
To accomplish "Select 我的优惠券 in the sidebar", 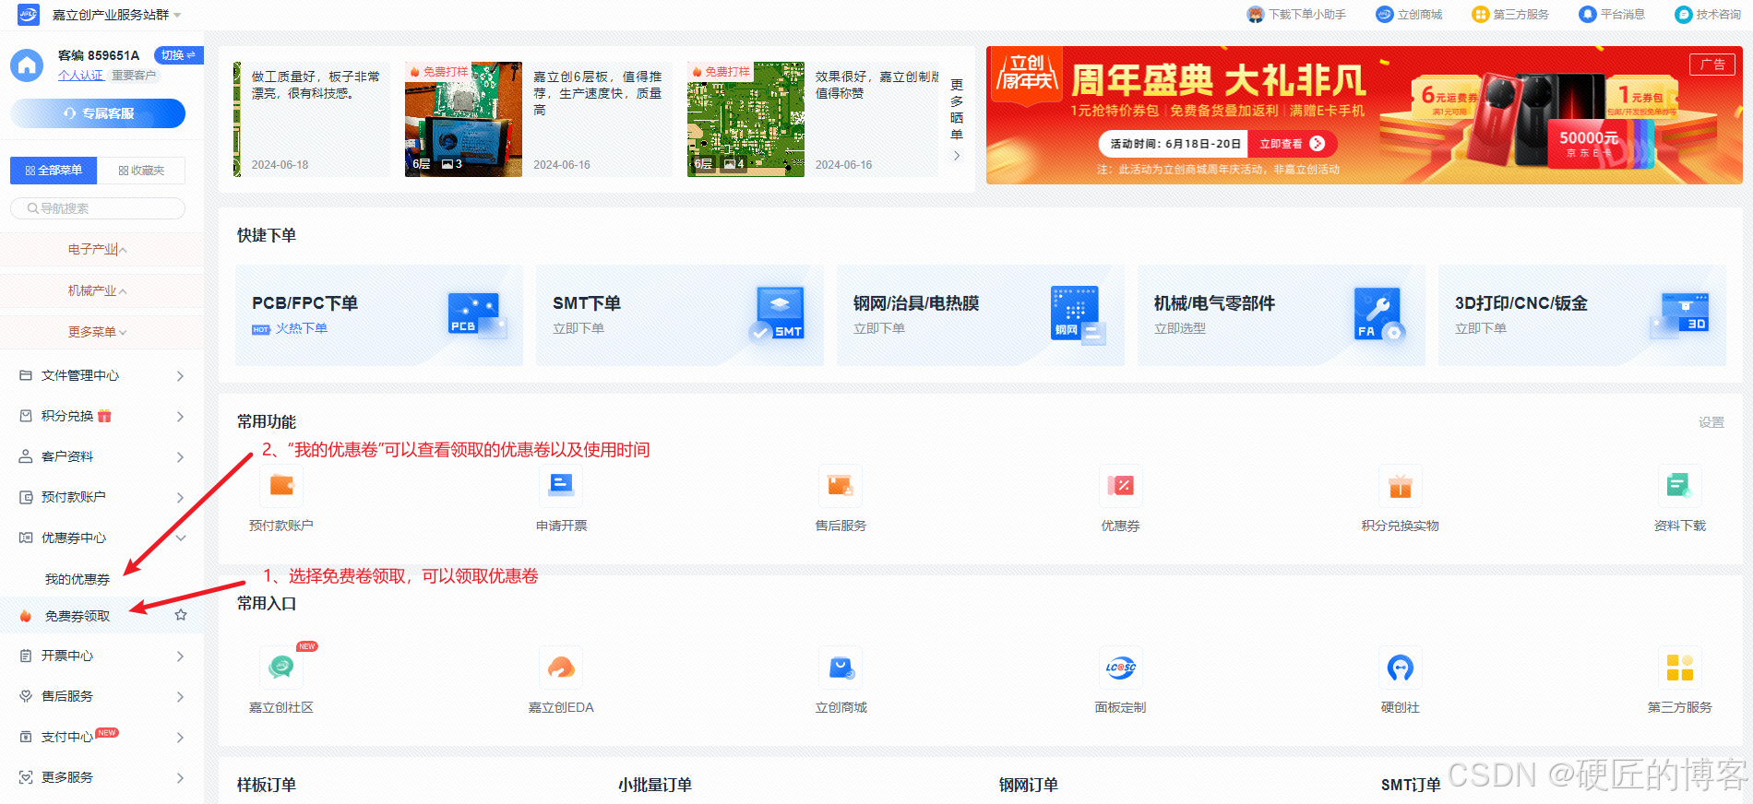I will 78,579.
